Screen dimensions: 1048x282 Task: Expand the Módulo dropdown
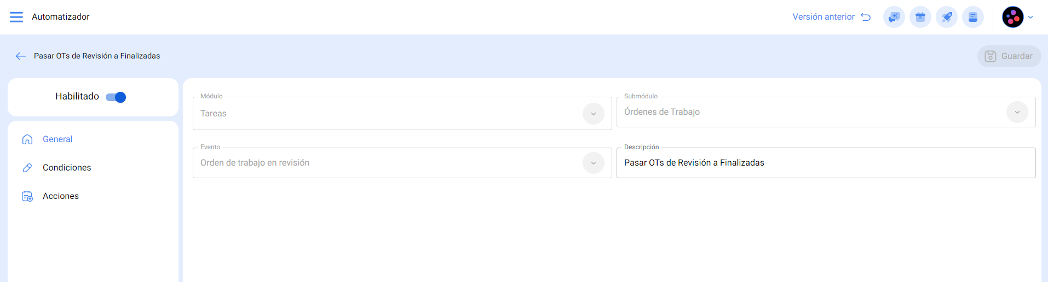point(593,114)
